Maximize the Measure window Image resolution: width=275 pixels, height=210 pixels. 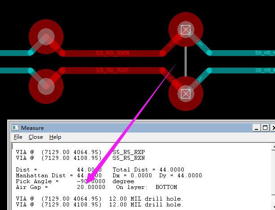point(265,128)
